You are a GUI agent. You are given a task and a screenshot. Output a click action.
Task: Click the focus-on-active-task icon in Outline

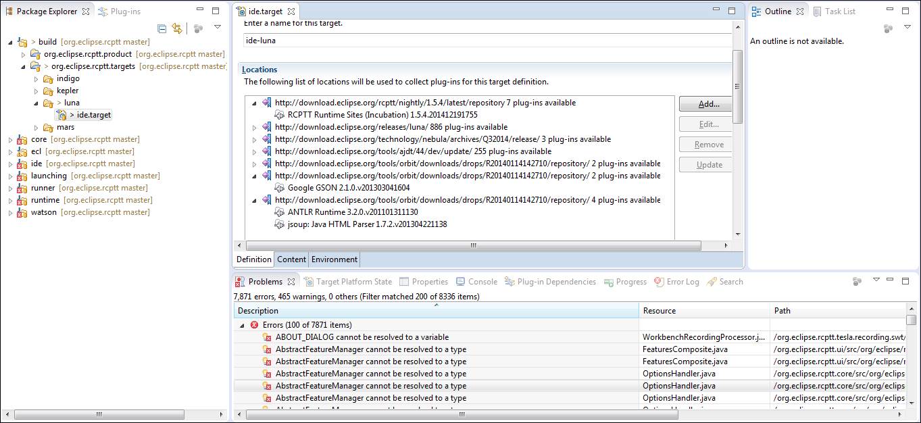[x=889, y=28]
